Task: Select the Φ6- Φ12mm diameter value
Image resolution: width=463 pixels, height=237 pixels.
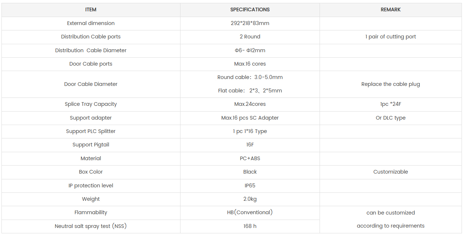Action: coord(250,50)
